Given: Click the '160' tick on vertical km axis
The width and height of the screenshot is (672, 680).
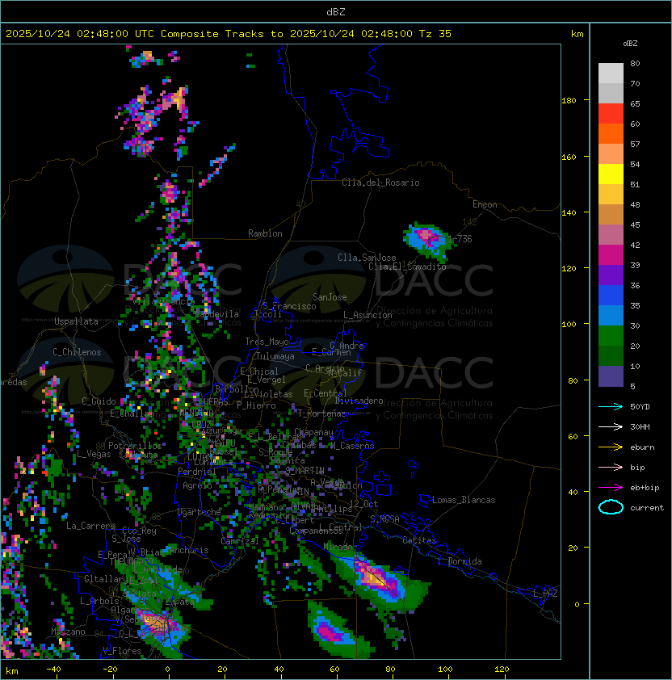Looking at the screenshot, I should click(569, 157).
